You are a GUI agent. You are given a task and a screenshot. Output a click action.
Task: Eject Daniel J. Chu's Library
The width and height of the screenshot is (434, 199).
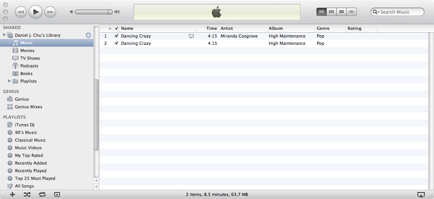tap(88, 35)
